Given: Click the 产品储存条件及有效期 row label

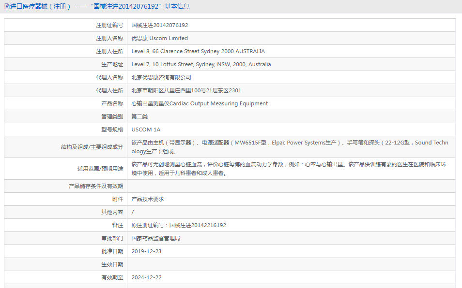Looking at the screenshot, I should (96, 186).
